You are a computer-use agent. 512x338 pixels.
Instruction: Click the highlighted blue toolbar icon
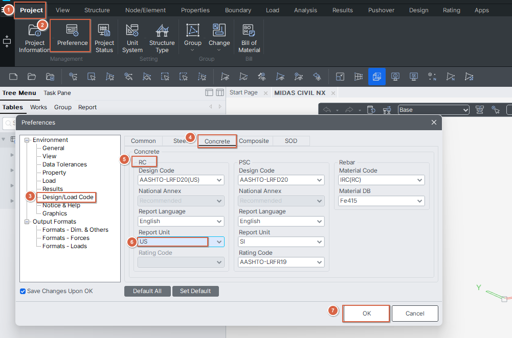[x=377, y=77]
